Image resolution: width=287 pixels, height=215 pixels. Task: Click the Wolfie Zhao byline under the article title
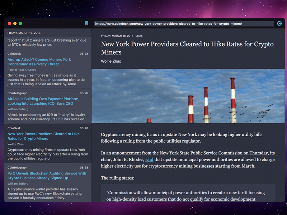tap(111, 61)
